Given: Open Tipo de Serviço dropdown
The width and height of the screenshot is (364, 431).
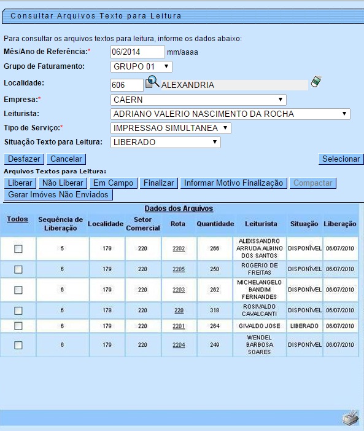Looking at the screenshot, I should pyautogui.click(x=171, y=128).
